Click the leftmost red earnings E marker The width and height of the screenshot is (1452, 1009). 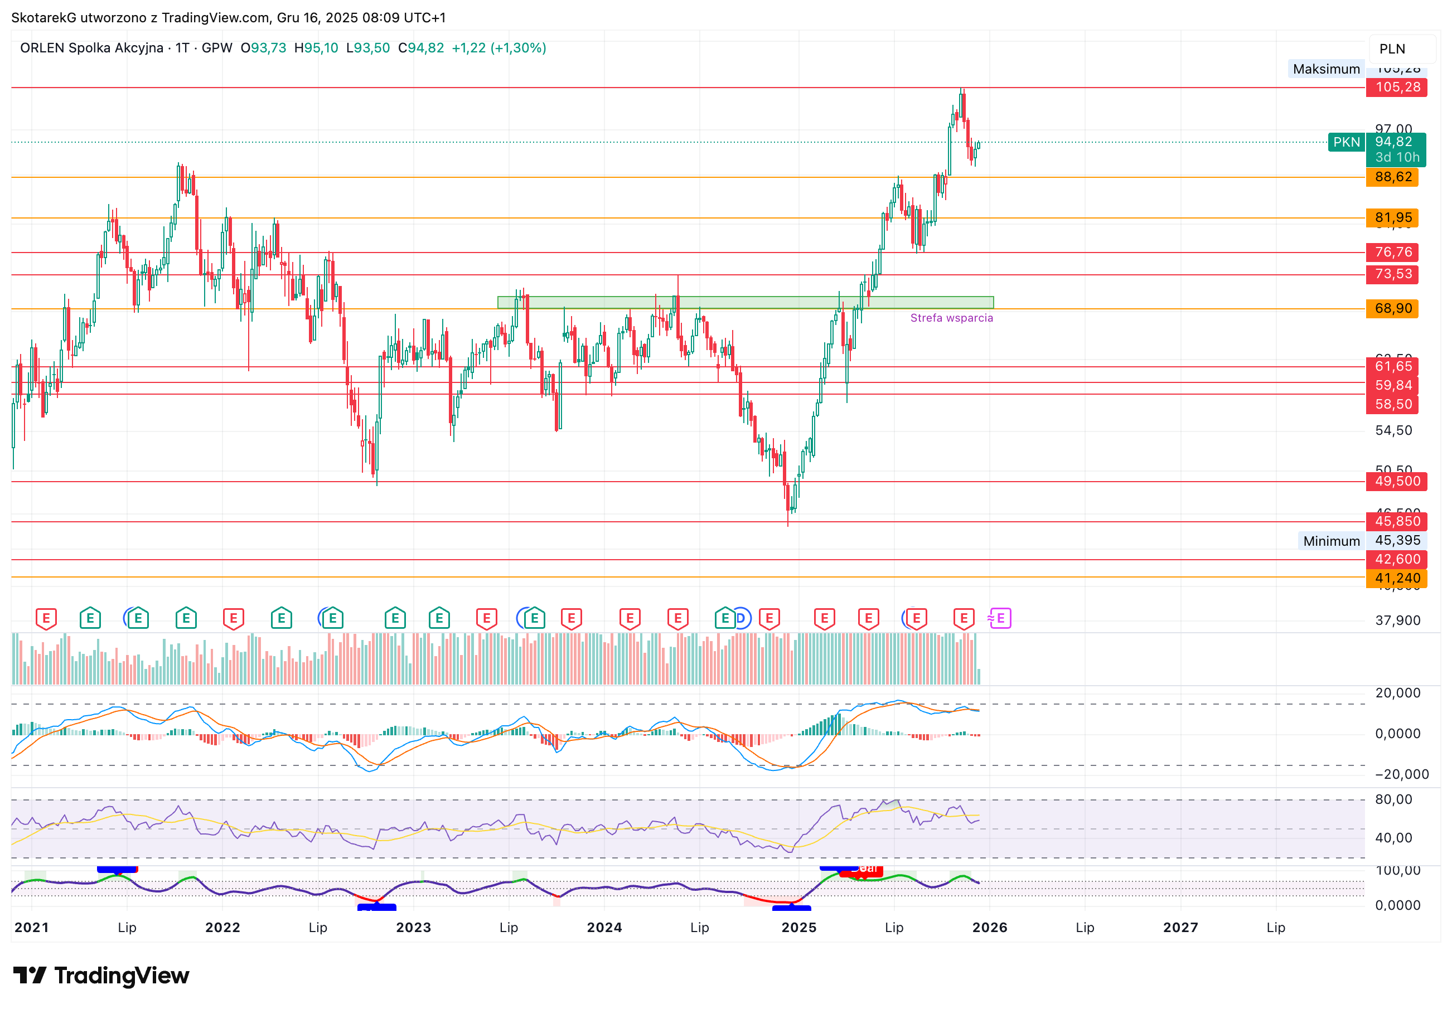click(x=46, y=618)
